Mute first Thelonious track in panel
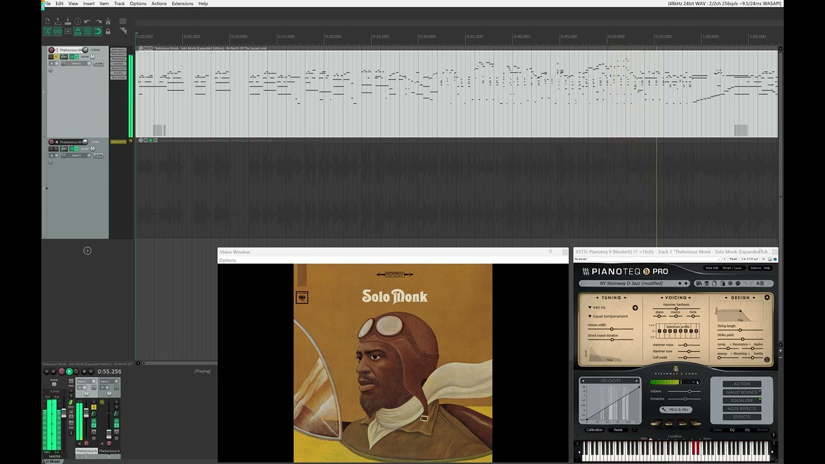 click(51, 57)
